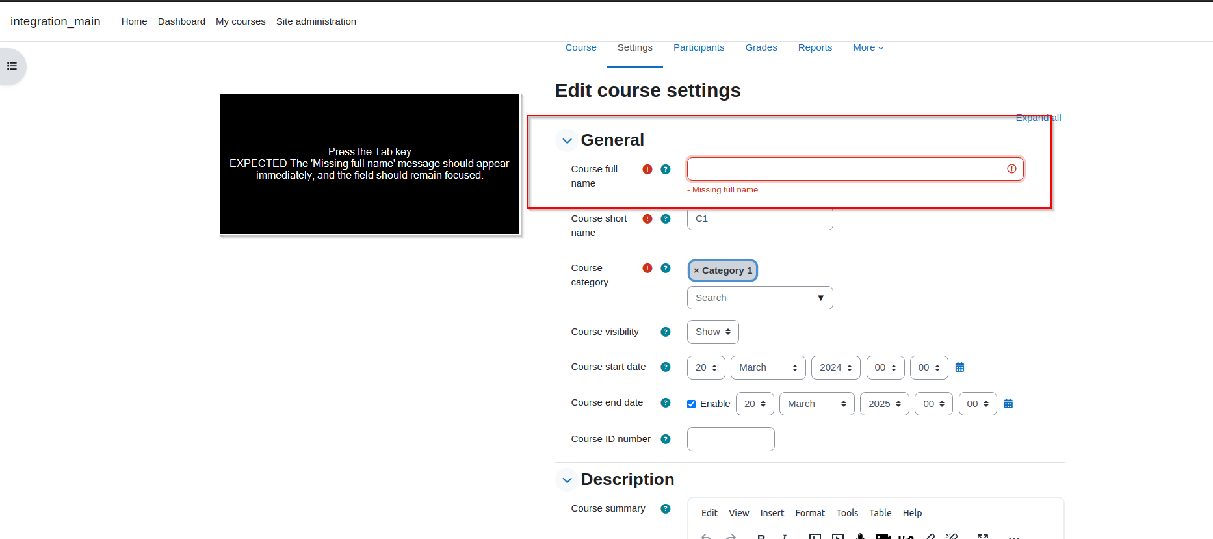Image resolution: width=1213 pixels, height=539 pixels.
Task: Open end date day dropdown
Action: (x=755, y=404)
